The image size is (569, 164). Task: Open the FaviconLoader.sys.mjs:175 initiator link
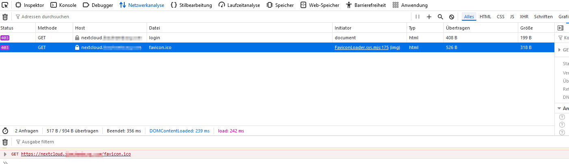tap(361, 47)
